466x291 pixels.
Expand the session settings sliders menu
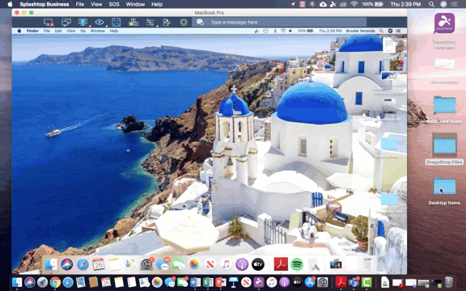150,23
